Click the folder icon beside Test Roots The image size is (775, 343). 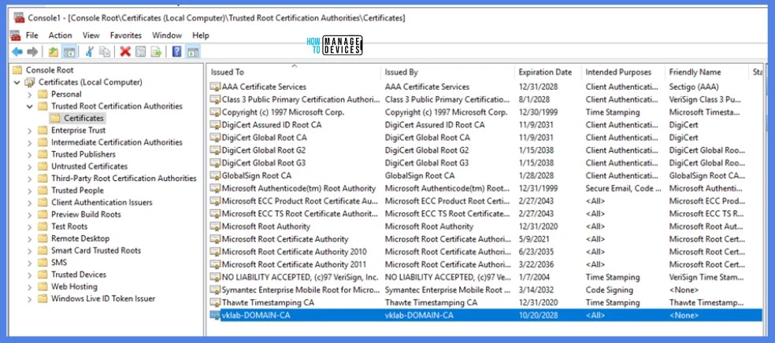43,227
